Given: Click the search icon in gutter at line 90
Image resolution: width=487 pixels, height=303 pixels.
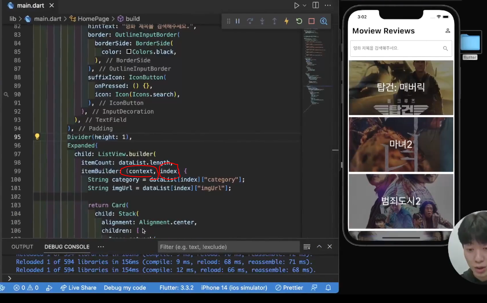Looking at the screenshot, I should click(x=6, y=94).
